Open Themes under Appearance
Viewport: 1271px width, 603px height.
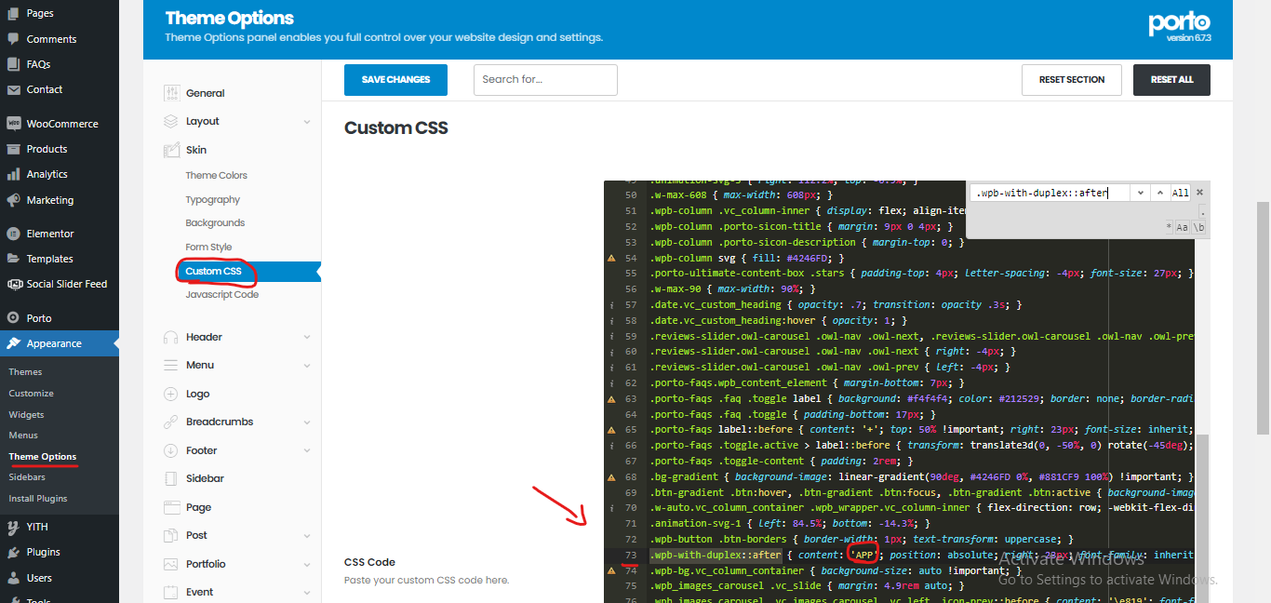click(x=25, y=372)
